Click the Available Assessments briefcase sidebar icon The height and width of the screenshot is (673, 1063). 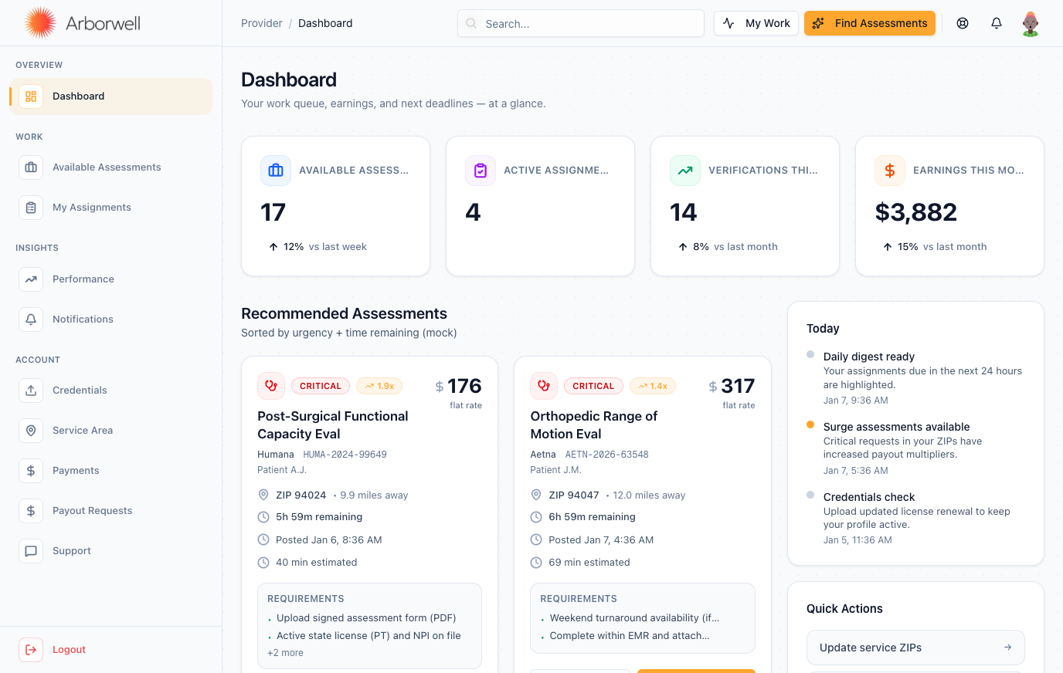coord(31,167)
